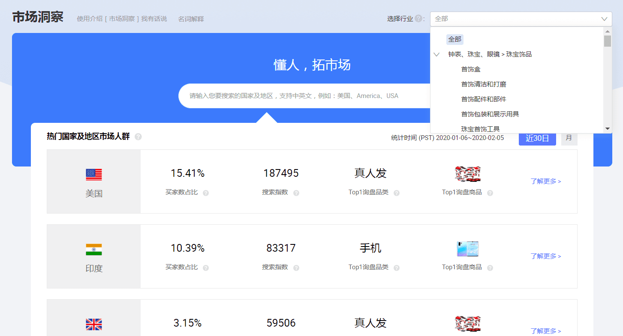
Task: Click 买家数占比 help icon in 印度 row
Action: pyautogui.click(x=206, y=268)
